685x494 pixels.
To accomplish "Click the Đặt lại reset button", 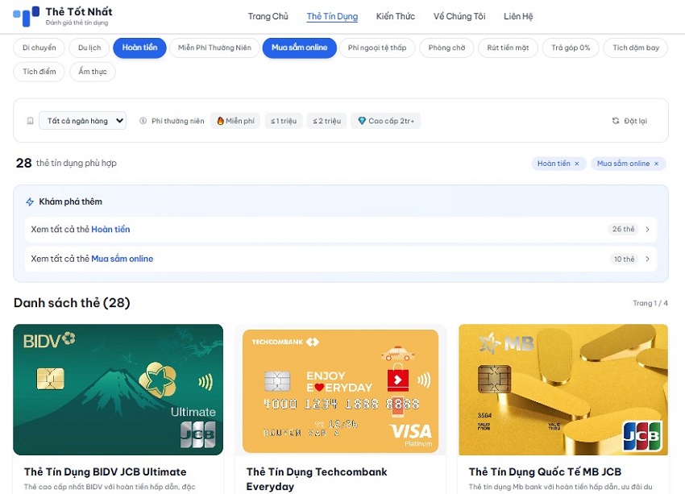I will tap(633, 118).
